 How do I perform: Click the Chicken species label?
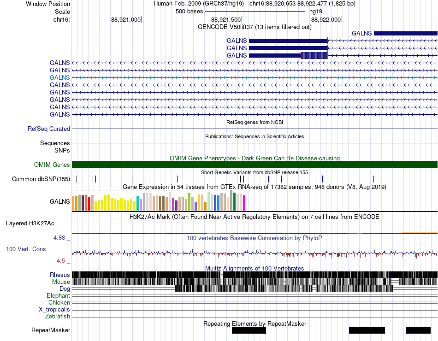point(59,302)
